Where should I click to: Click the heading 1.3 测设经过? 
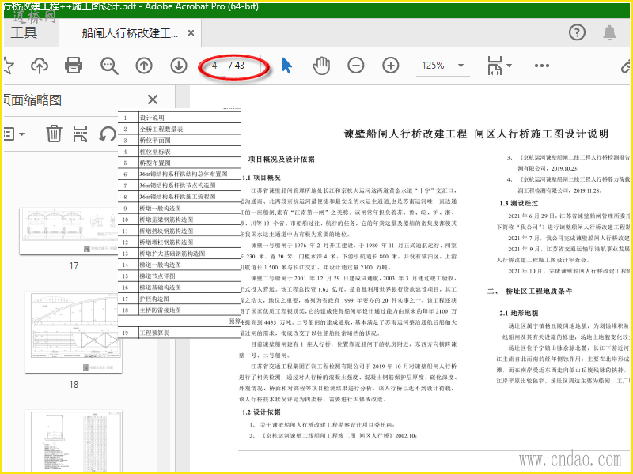519,203
